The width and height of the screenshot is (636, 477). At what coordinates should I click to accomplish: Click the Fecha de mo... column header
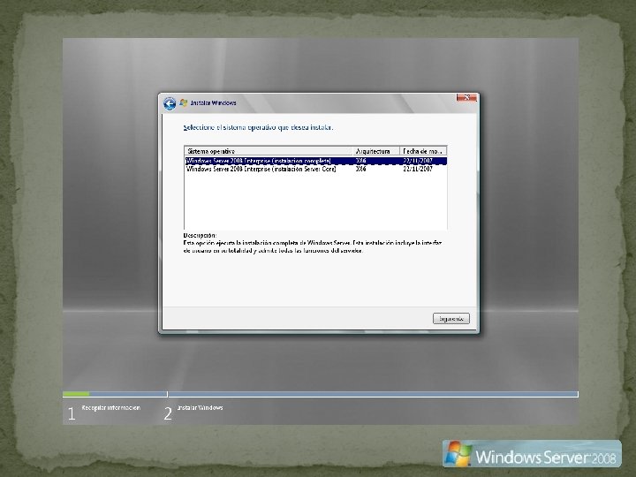click(423, 151)
